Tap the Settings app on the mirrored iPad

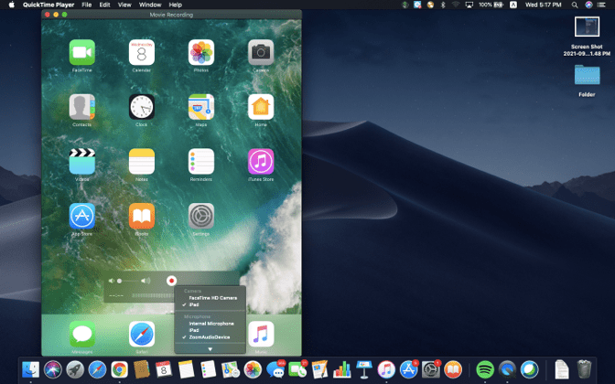coord(201,216)
